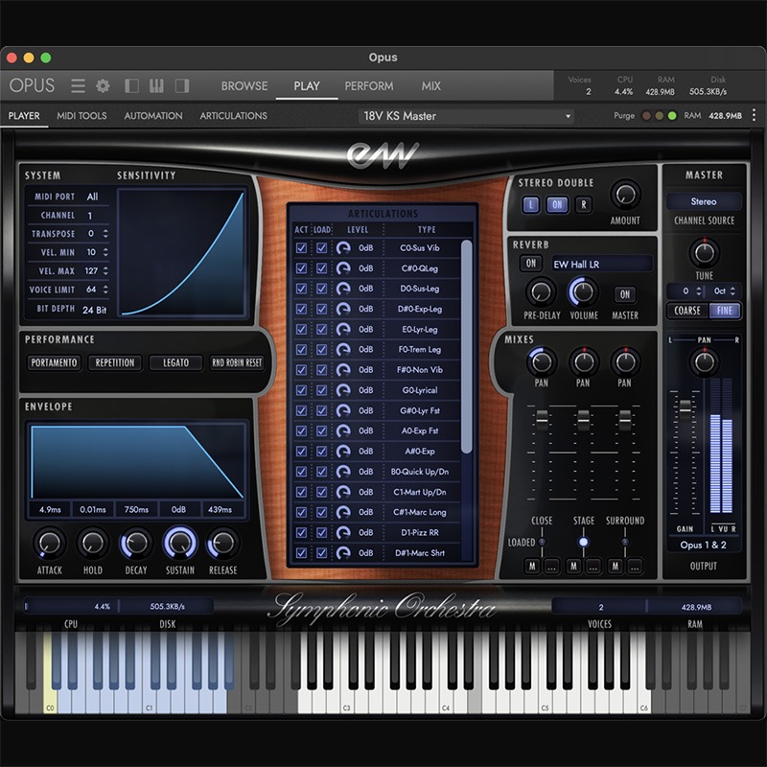Click the PORTAMENTO performance button
The height and width of the screenshot is (767, 767).
click(54, 362)
